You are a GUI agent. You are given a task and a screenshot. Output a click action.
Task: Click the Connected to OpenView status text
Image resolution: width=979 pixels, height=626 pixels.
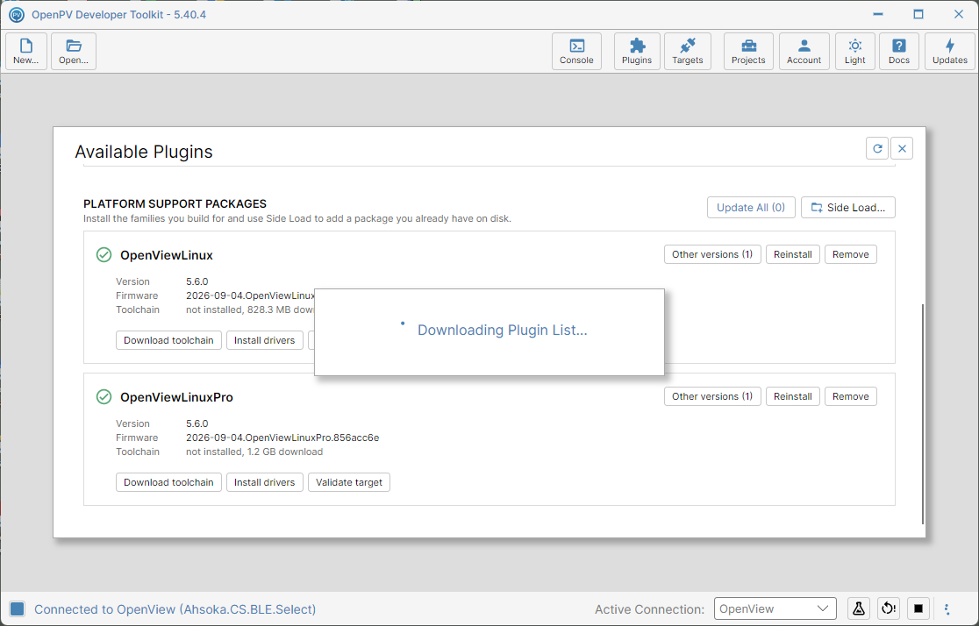point(175,609)
